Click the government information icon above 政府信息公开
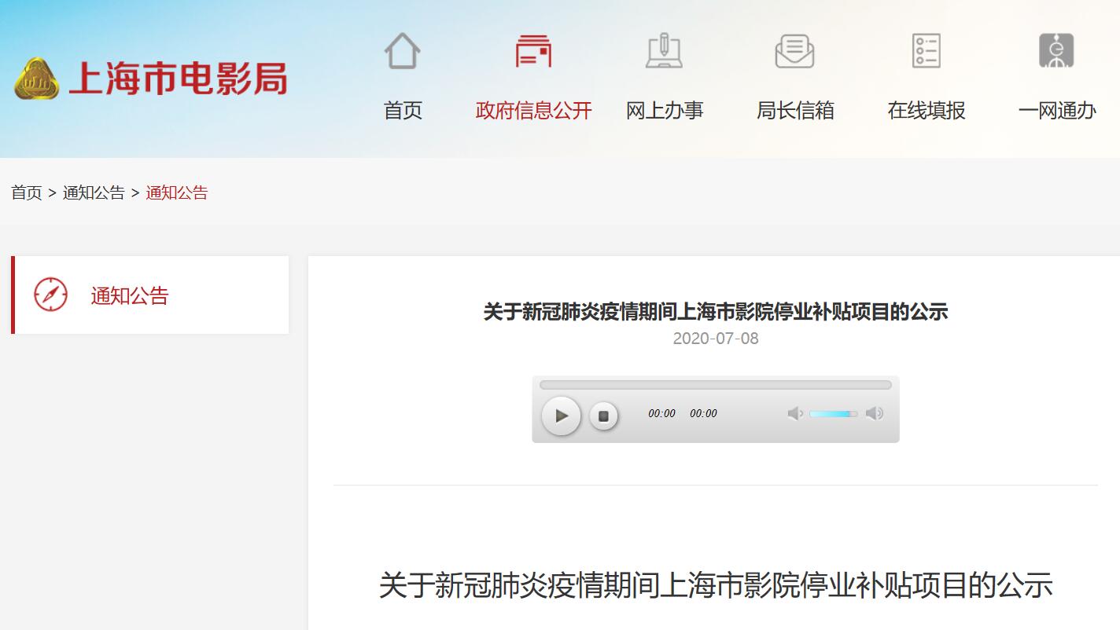Screen dimensions: 1120x630 click(533, 51)
